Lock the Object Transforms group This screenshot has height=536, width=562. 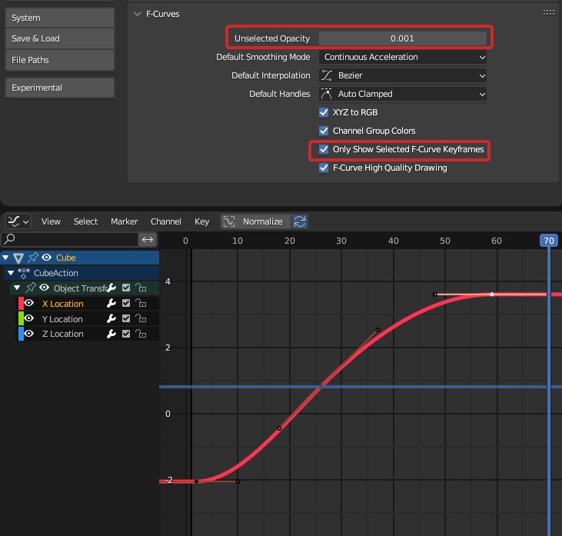coord(141,288)
